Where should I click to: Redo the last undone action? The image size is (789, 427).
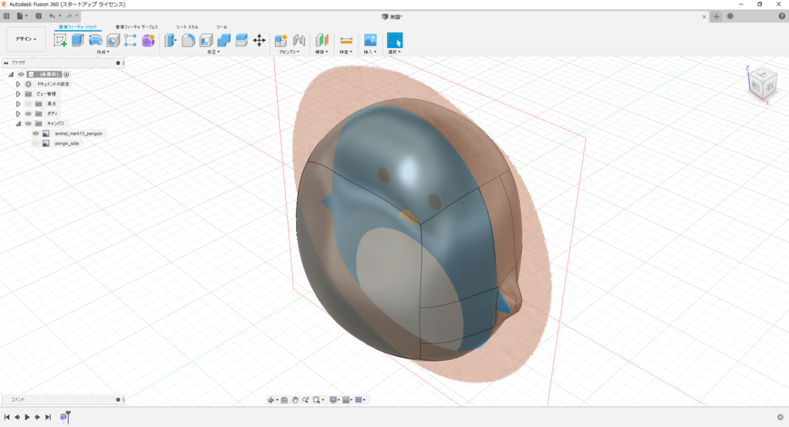coord(69,16)
